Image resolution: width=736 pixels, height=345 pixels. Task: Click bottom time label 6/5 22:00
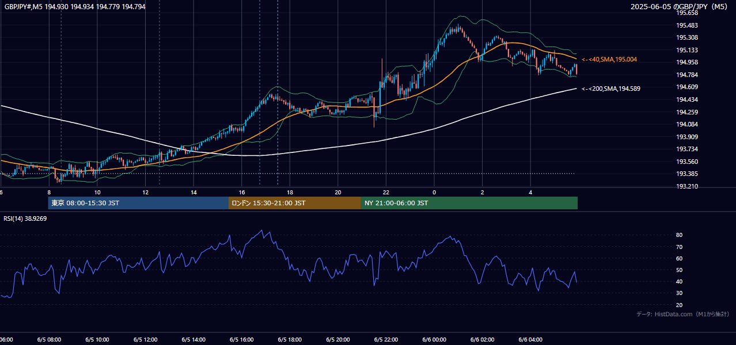pos(386,340)
